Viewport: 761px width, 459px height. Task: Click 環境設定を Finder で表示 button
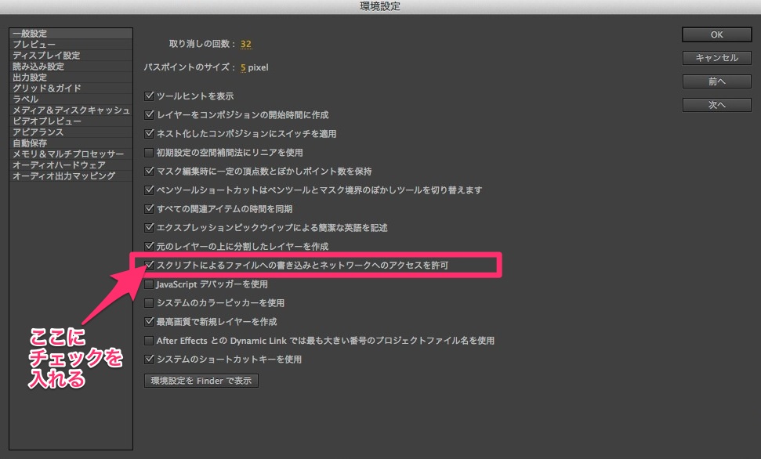[201, 381]
